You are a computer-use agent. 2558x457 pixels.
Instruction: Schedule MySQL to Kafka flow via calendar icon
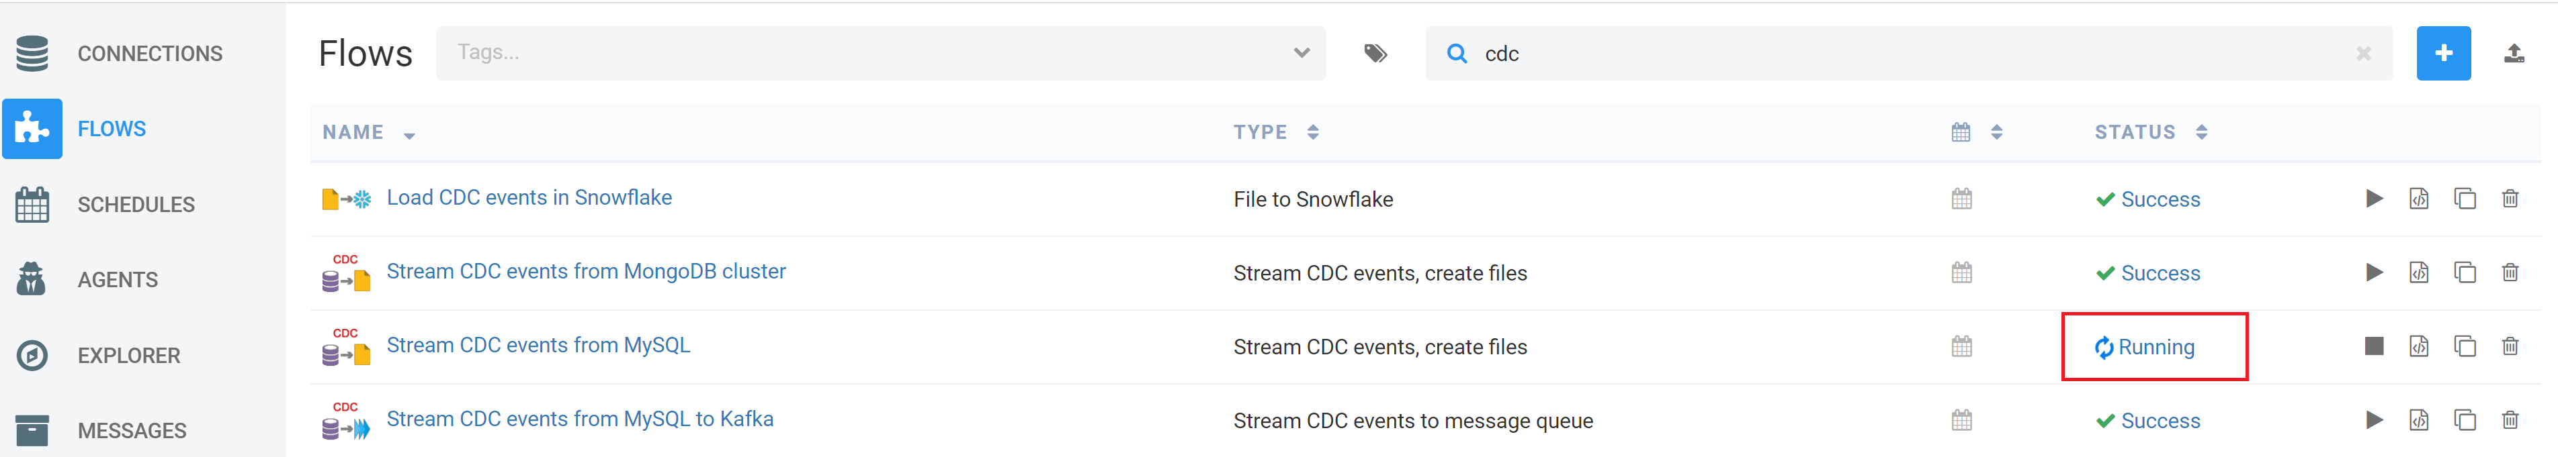[1961, 420]
